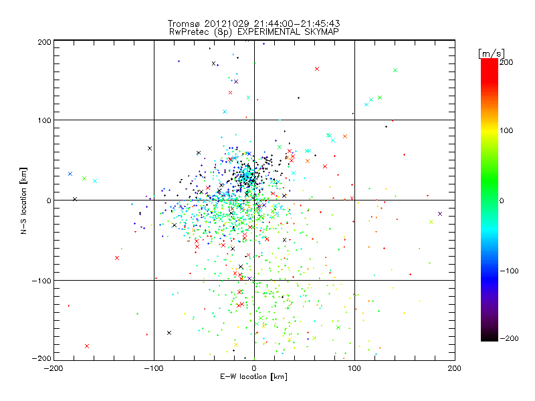This screenshot has height=401, width=535.
Task: Click the '0' label beside the colorbar
Action: click(x=502, y=200)
